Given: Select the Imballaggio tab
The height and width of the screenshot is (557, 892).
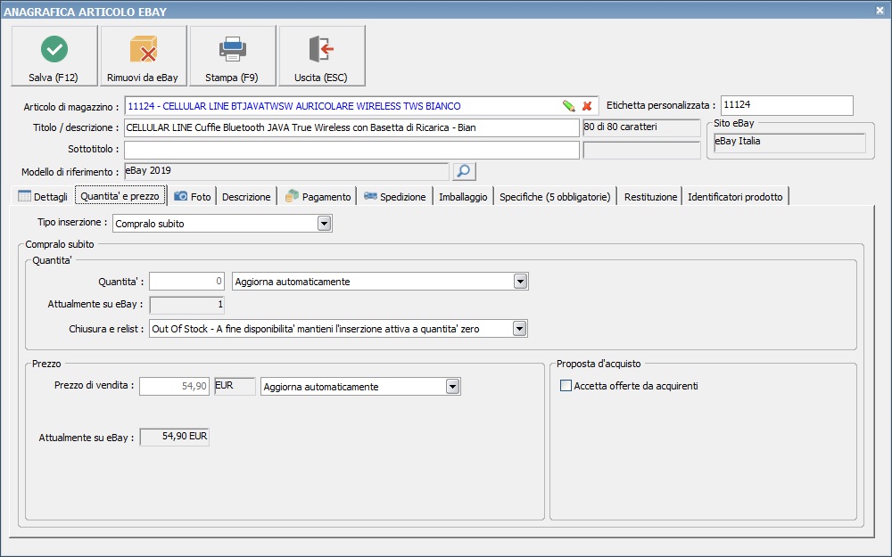Looking at the screenshot, I should pos(463,197).
